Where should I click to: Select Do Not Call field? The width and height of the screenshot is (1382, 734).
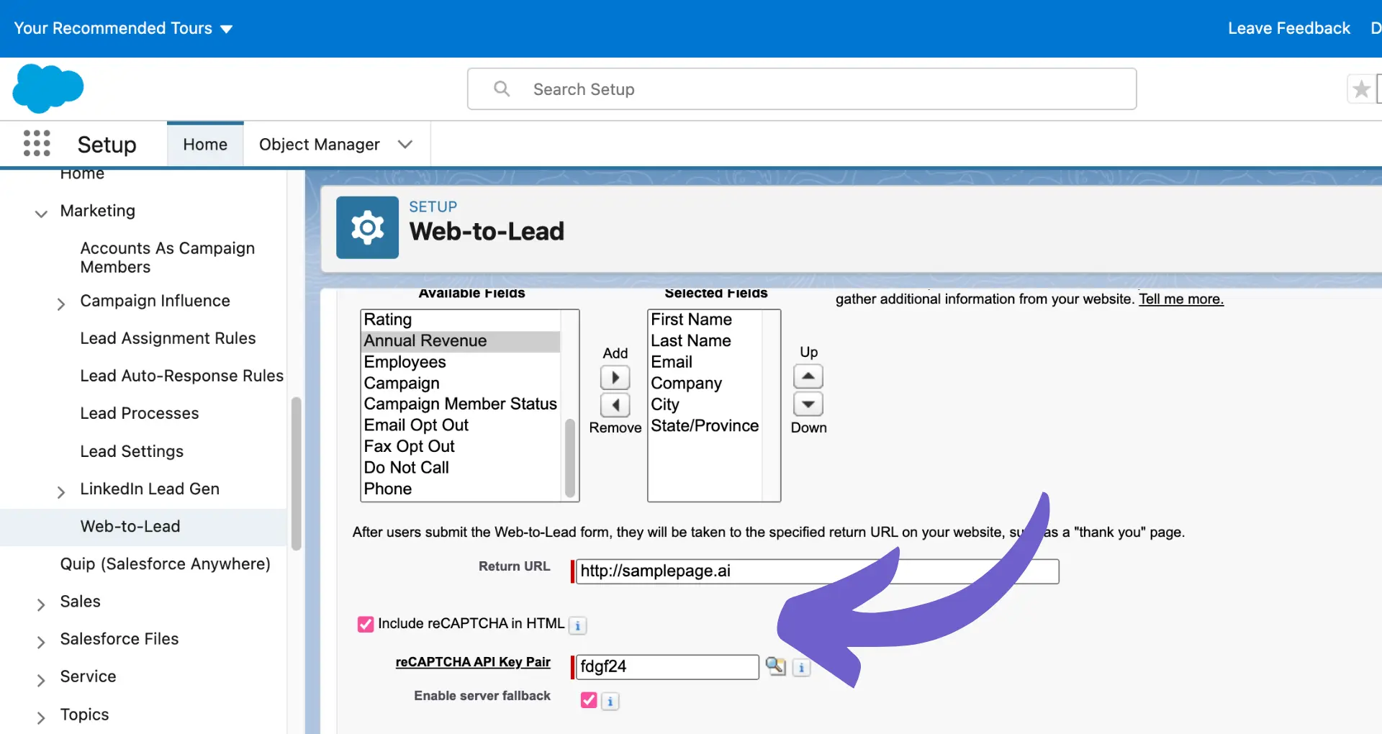(x=461, y=468)
